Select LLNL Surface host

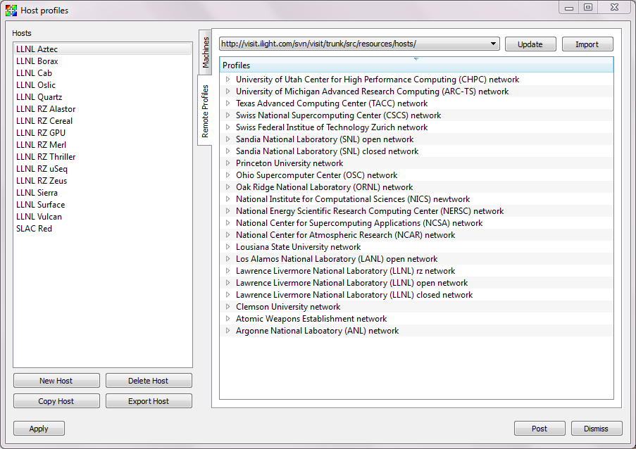tap(103, 205)
